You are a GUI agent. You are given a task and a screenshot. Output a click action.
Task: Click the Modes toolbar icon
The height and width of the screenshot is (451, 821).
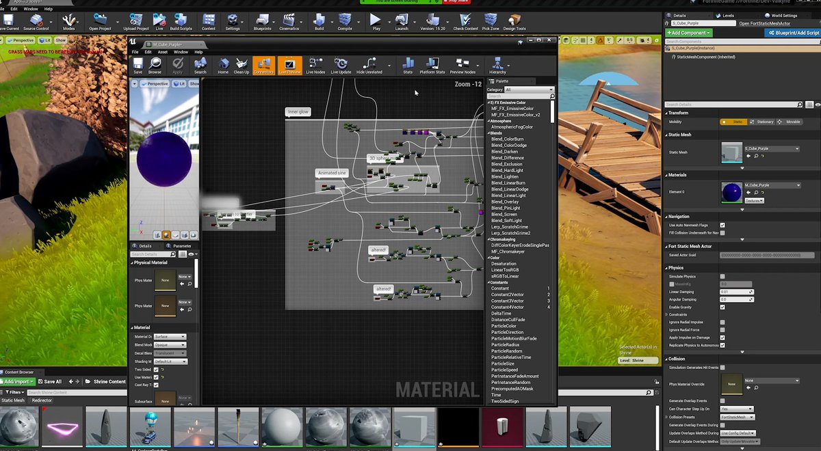(x=69, y=21)
